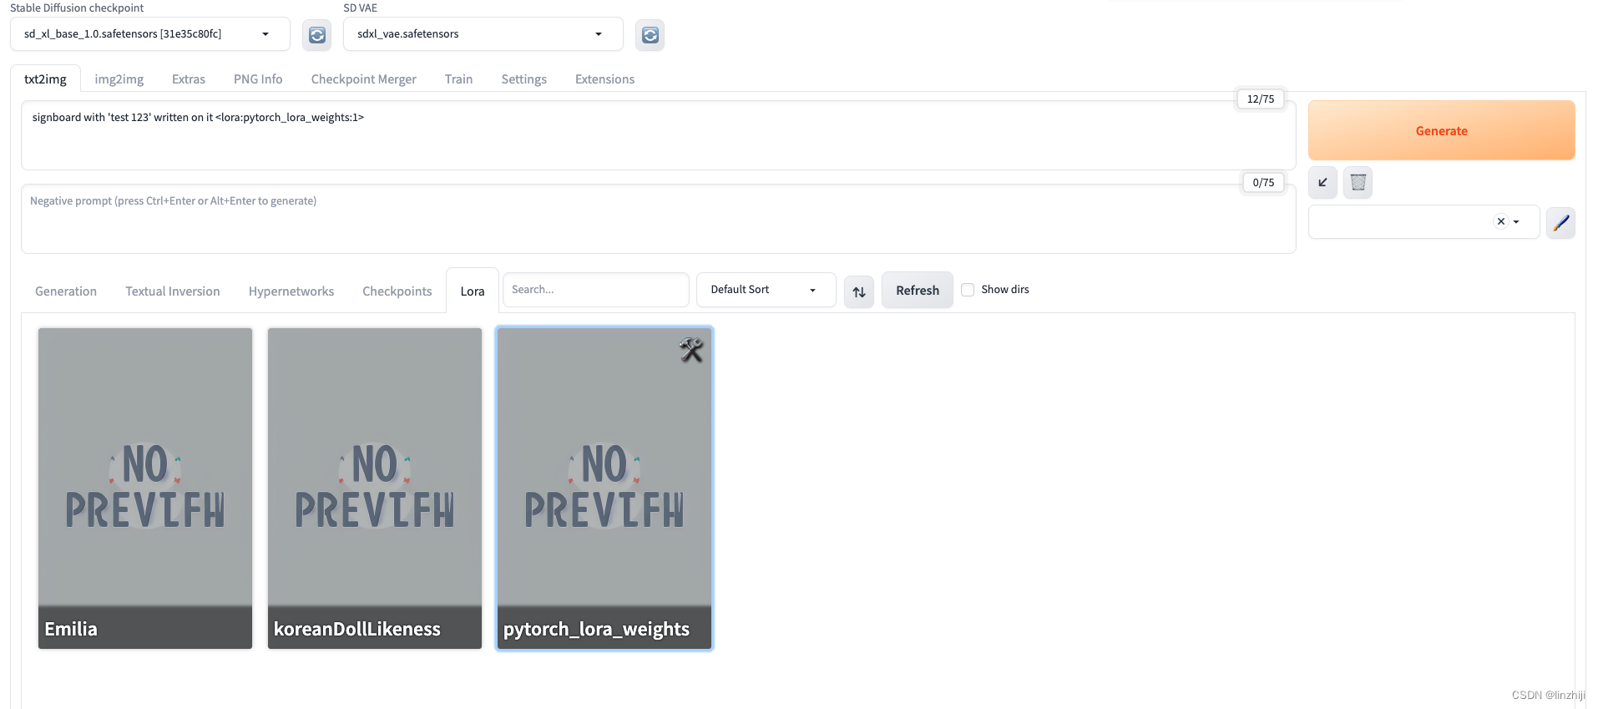The height and width of the screenshot is (709, 1598).
Task: Open the SD VAE dropdown
Action: click(483, 34)
